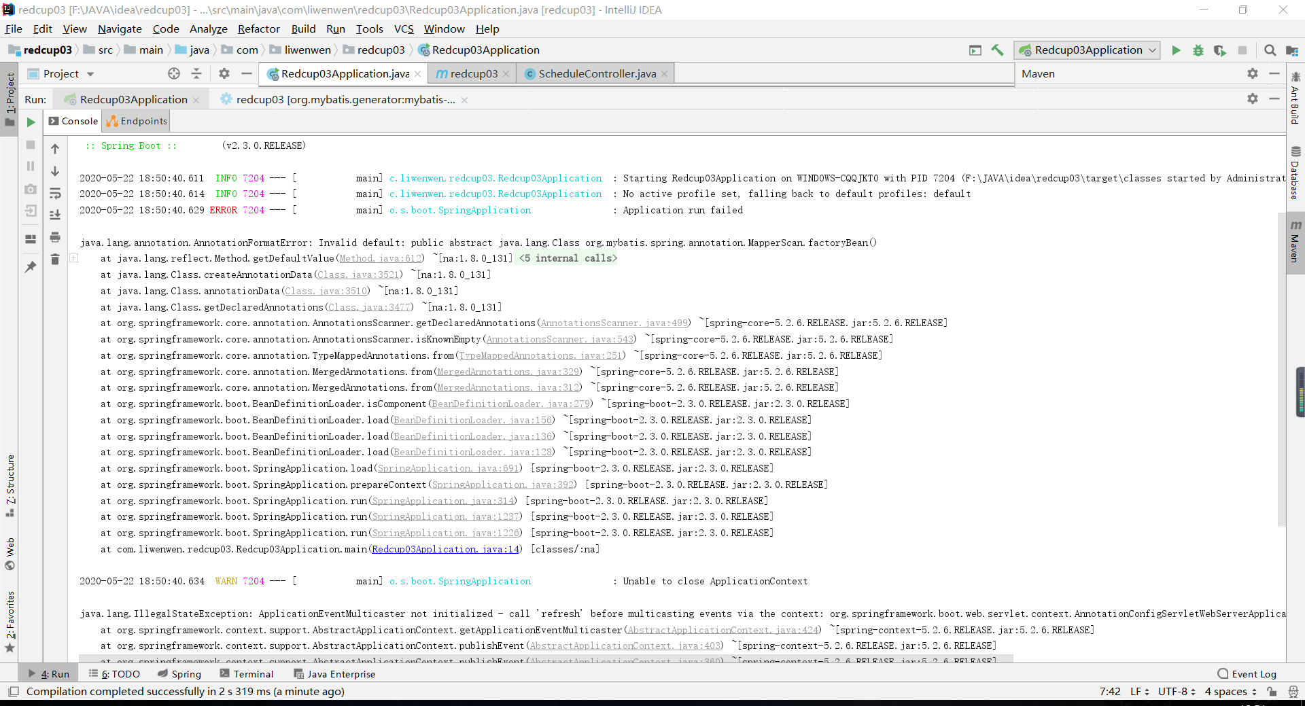Print console output
1305x706 pixels.
55,237
